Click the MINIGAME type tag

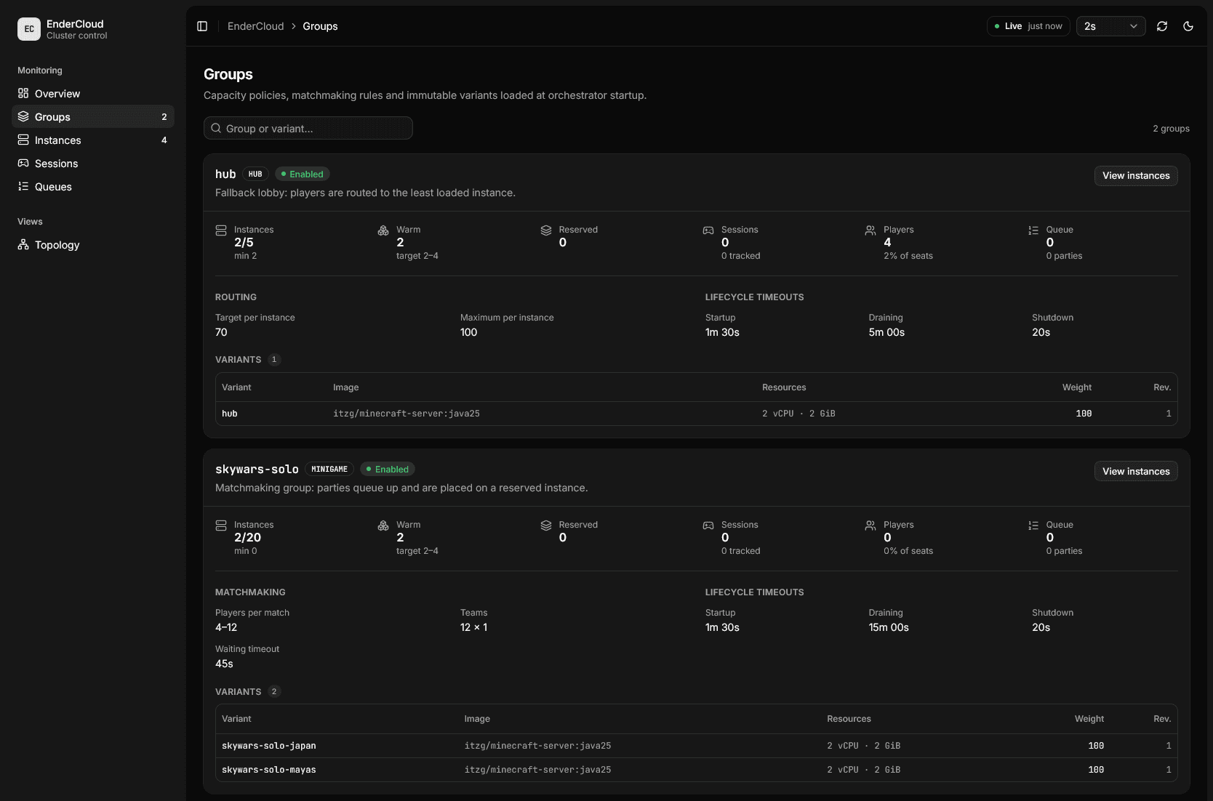(329, 469)
